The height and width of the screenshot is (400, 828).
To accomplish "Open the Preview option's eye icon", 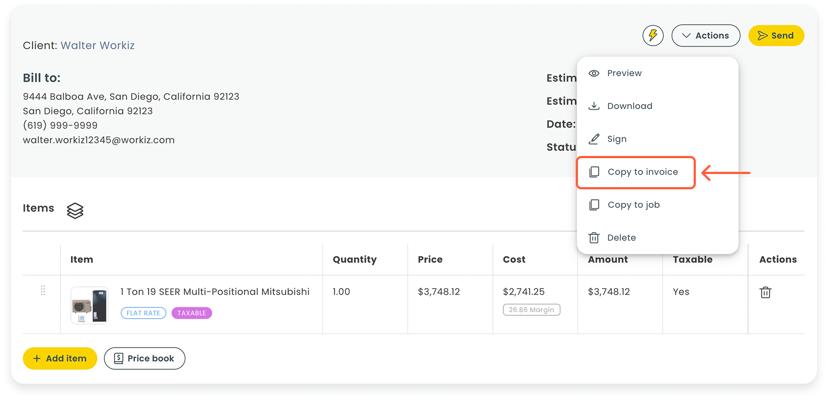I will [594, 73].
